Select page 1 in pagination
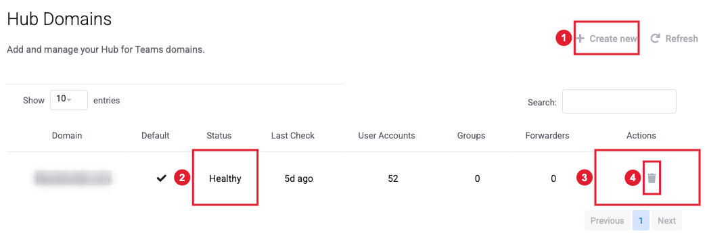The image size is (705, 244). [x=641, y=220]
